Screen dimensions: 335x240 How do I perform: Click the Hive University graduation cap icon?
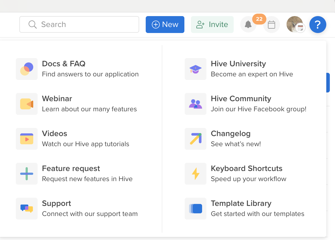195,69
